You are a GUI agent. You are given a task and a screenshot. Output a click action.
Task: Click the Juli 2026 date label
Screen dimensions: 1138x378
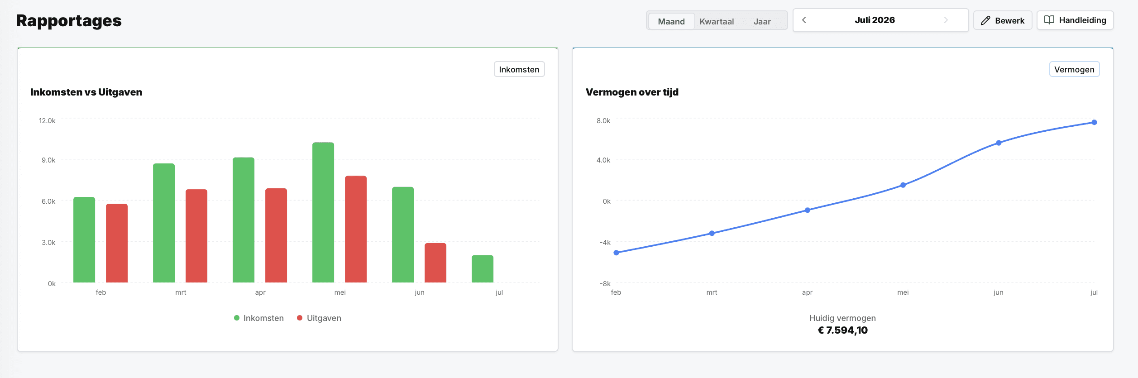[x=875, y=20]
